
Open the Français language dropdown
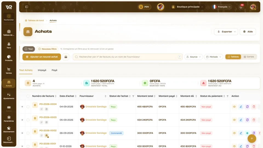pyautogui.click(x=222, y=7)
